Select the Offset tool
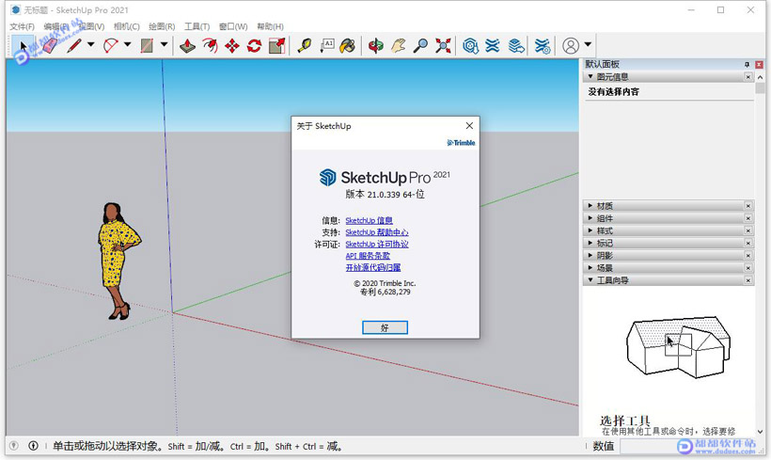Viewport: 771px width, 460px height. [x=210, y=46]
